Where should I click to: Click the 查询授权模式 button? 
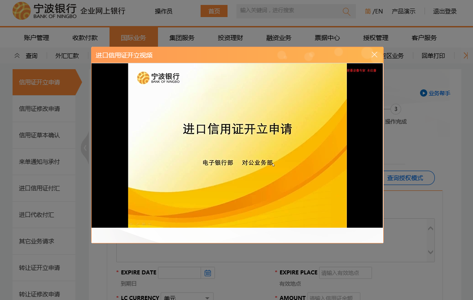click(405, 178)
